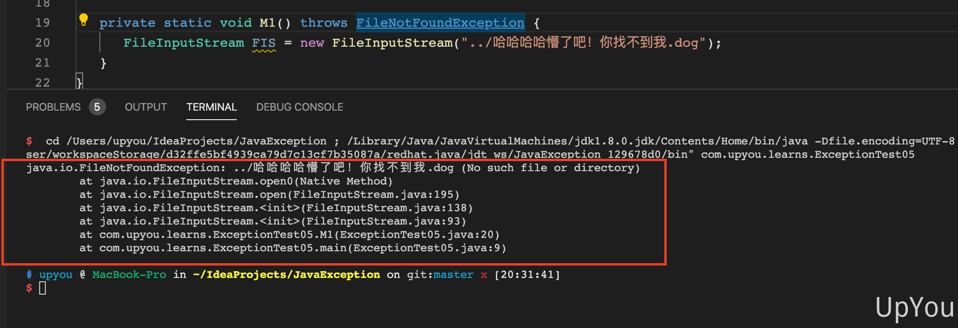Click the .dog file path string literal
The width and height of the screenshot is (958, 328).
coord(583,43)
